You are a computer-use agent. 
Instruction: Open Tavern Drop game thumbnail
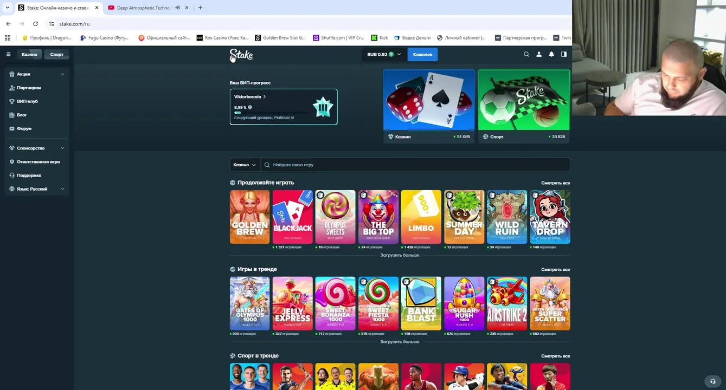pyautogui.click(x=550, y=217)
